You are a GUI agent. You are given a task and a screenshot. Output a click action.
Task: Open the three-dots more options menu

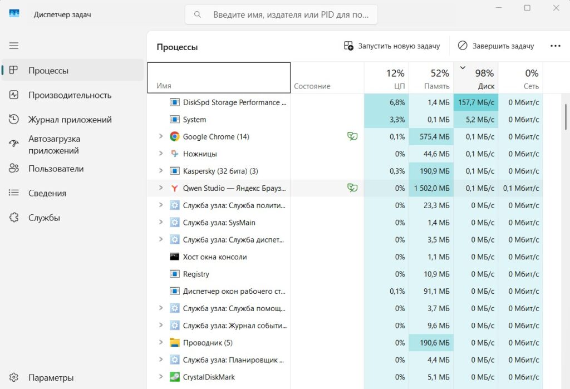tap(555, 46)
